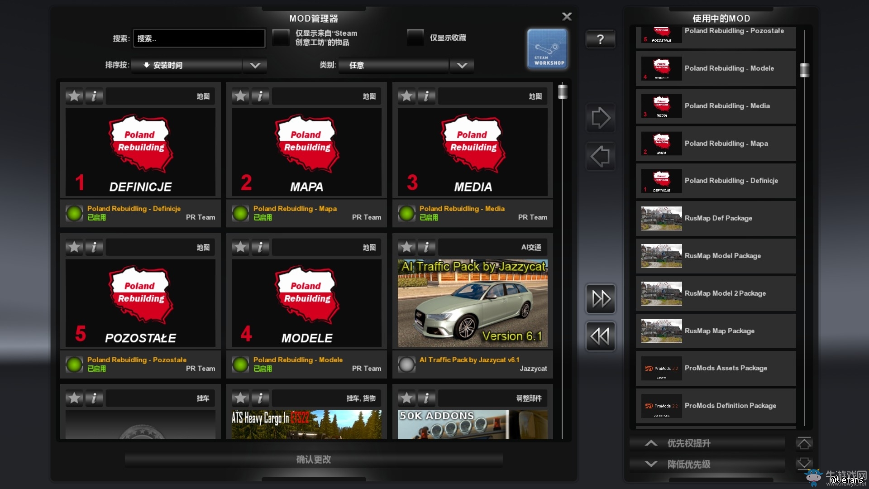Favorite the Poland Rebuilding Definicje mod star
This screenshot has width=869, height=489.
74,96
